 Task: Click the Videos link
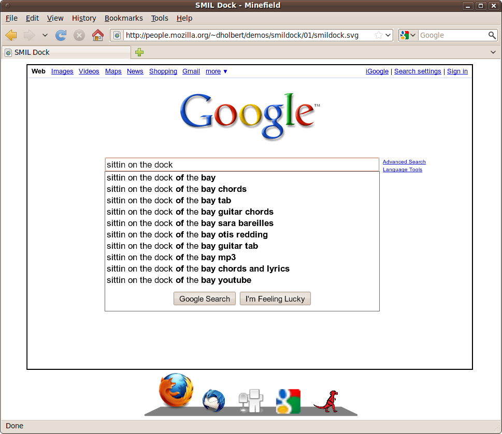point(89,71)
